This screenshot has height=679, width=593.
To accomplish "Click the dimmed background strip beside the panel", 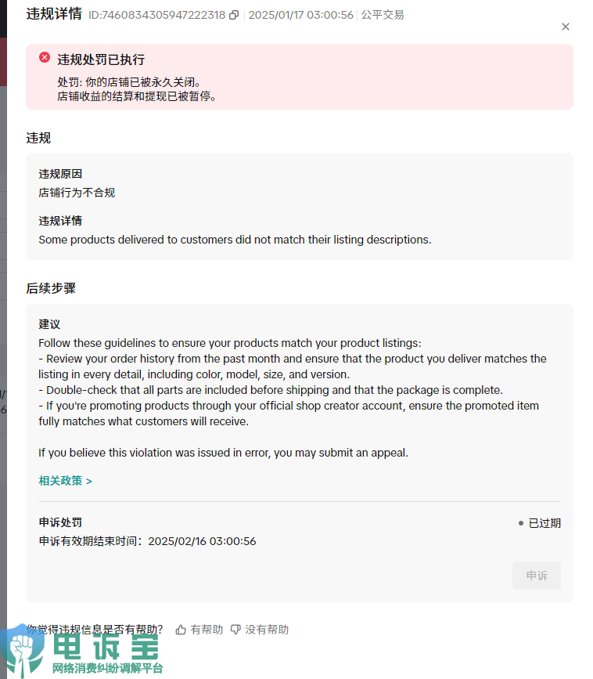I will point(3,303).
